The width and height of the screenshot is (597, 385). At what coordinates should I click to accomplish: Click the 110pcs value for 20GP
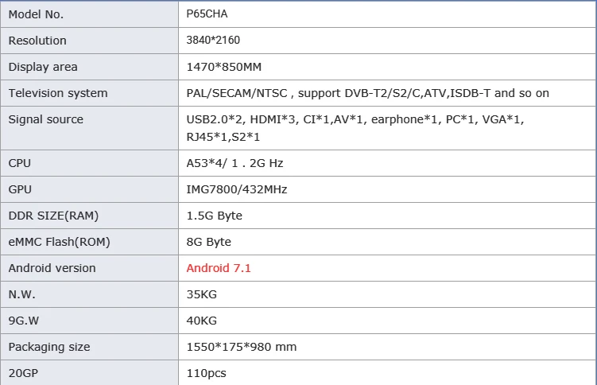[206, 373]
